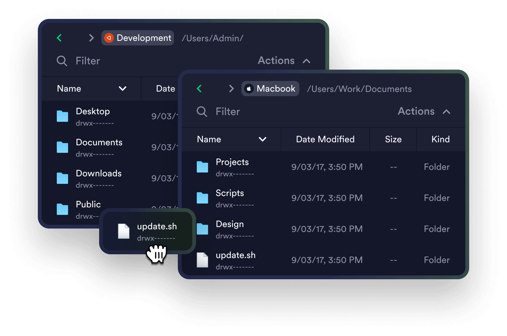Click forward arrow in Macbook panel
Screen dimensions: 507x336
click(x=231, y=89)
